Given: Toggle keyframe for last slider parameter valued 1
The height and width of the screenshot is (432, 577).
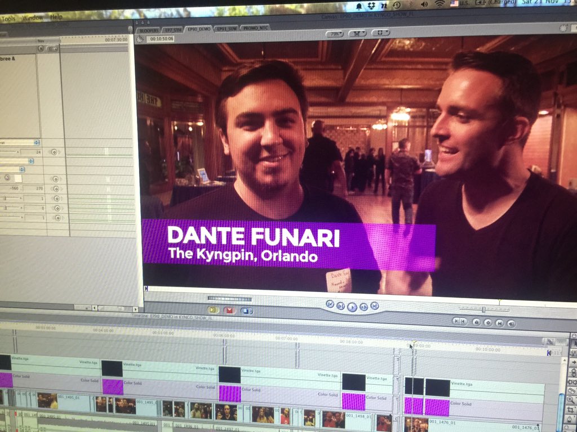Looking at the screenshot, I should click(58, 218).
